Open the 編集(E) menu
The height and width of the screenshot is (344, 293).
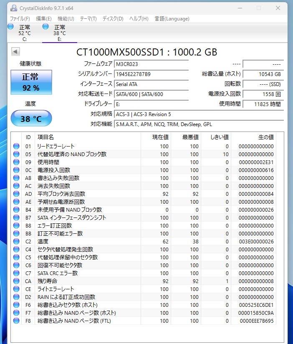click(x=44, y=19)
